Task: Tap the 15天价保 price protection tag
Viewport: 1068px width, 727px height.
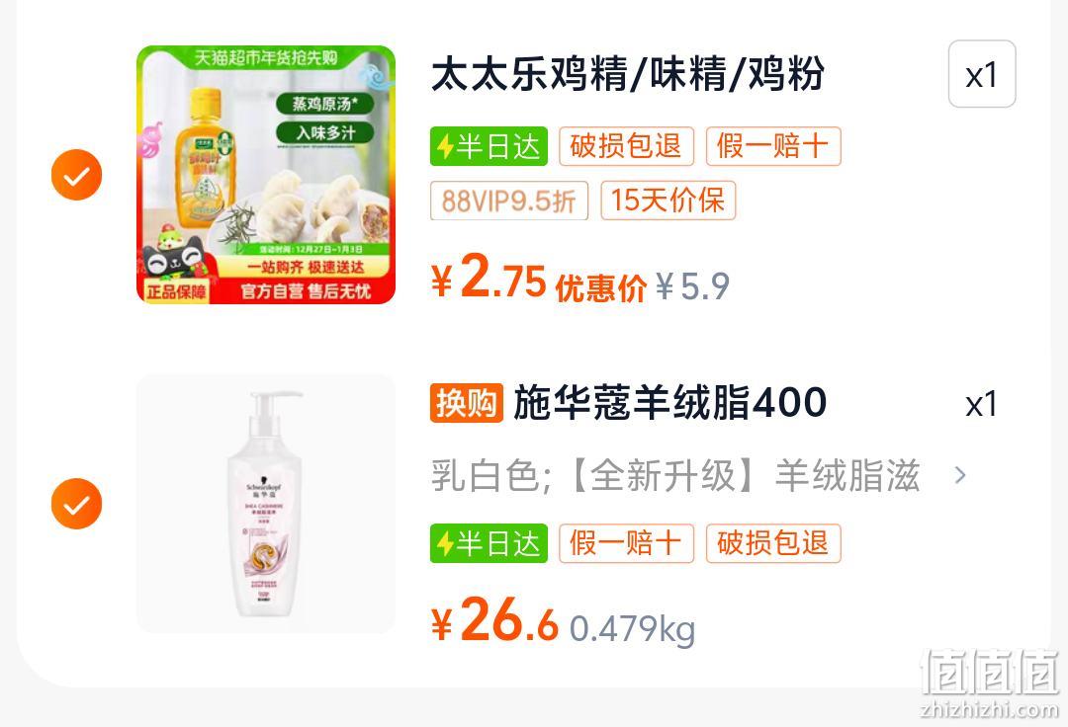Action: click(x=667, y=201)
